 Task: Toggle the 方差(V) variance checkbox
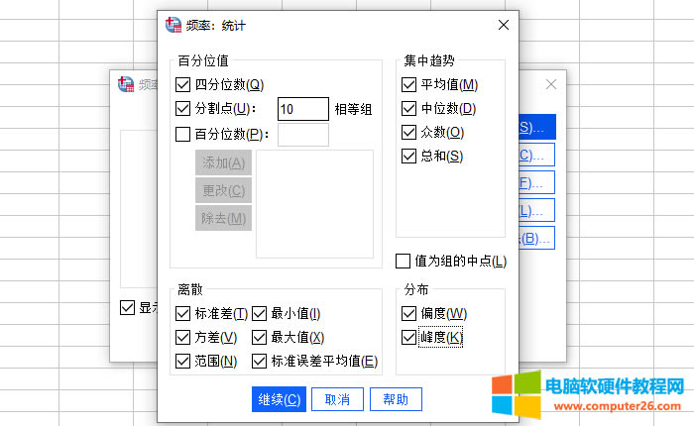tap(182, 338)
